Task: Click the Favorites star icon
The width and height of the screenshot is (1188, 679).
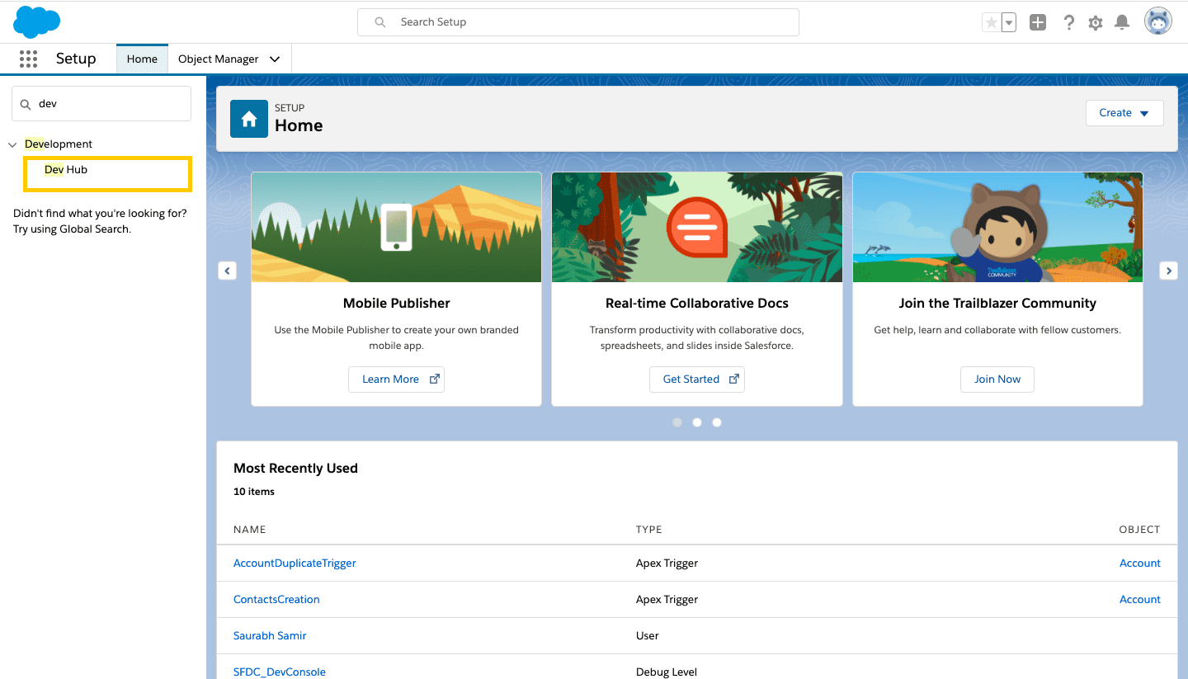Action: pos(991,22)
